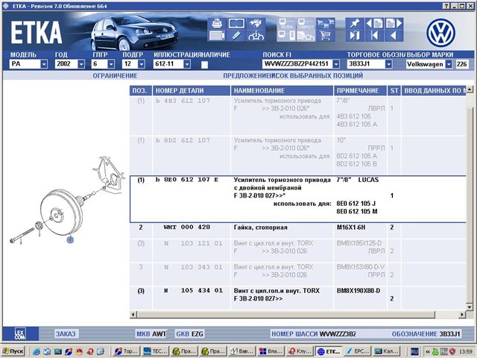
Task: Open the Internet Explorer quick launch icon
Action: click(37, 351)
